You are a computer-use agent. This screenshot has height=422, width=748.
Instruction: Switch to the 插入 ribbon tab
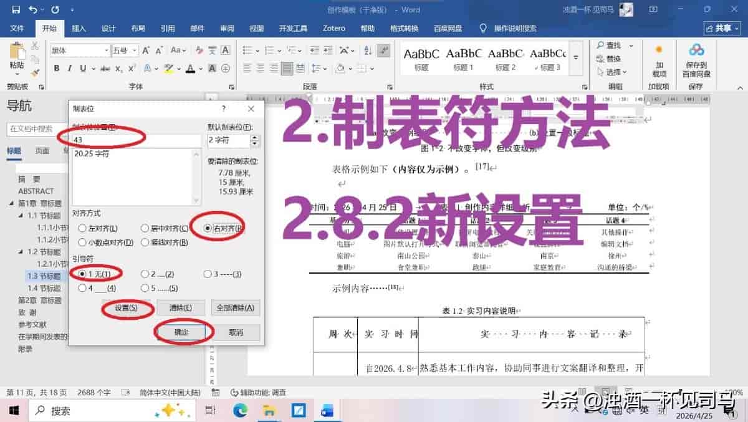(x=79, y=29)
